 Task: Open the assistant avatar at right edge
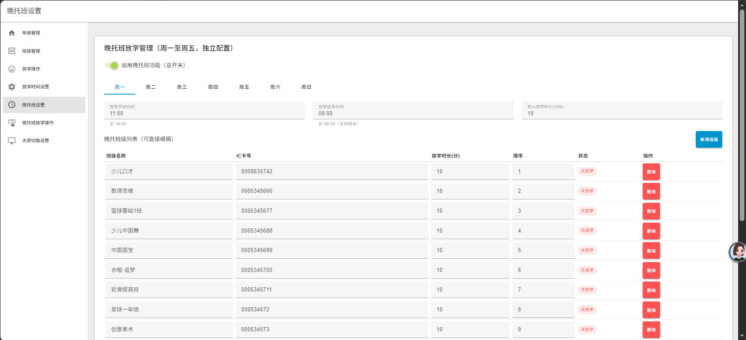point(738,252)
